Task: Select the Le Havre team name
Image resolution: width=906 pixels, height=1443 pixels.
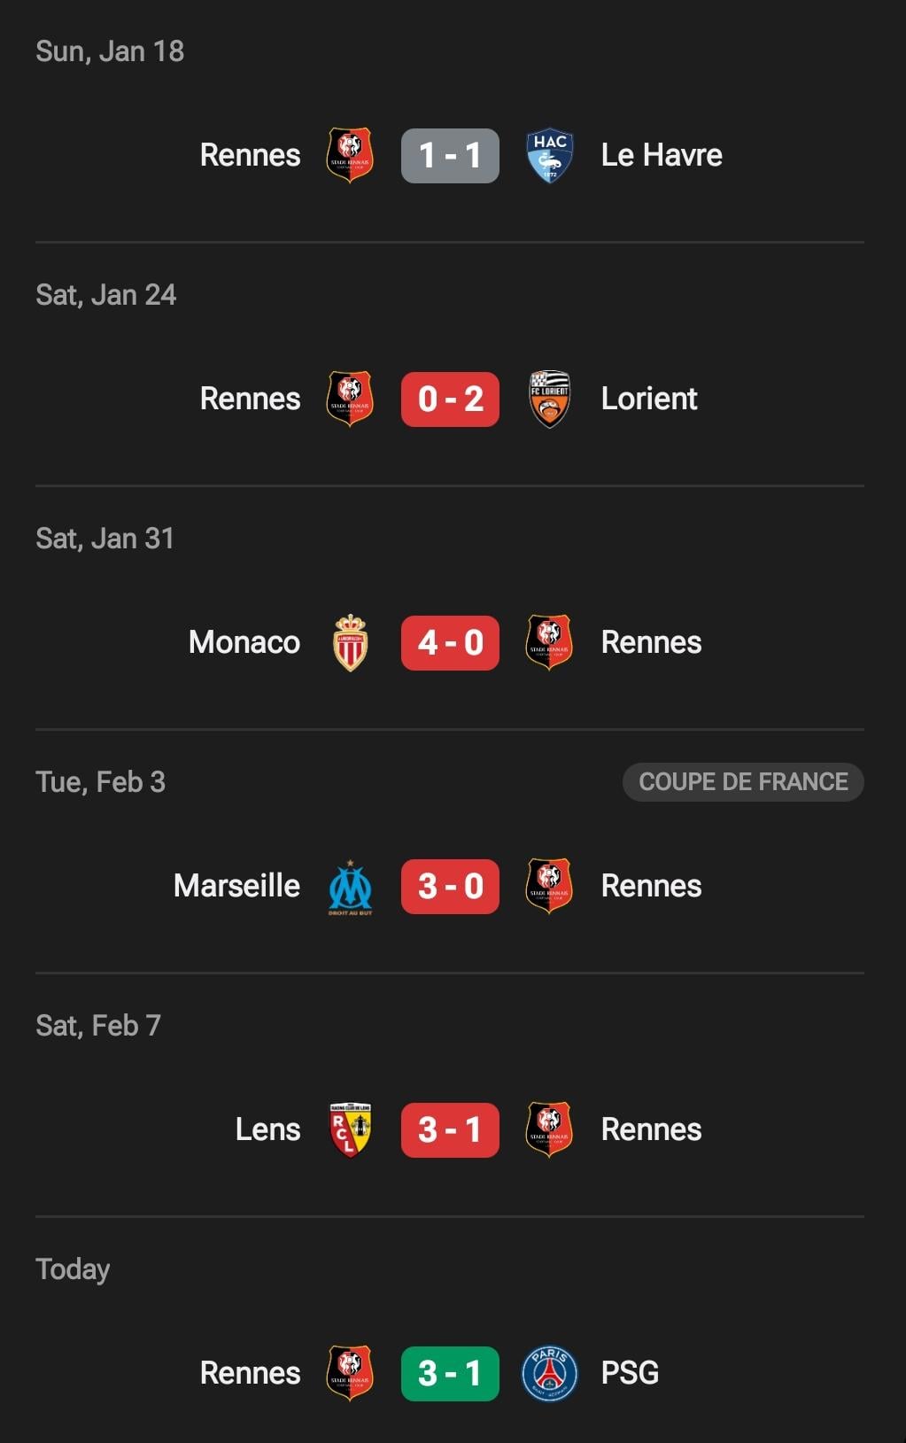Action: [x=662, y=156]
